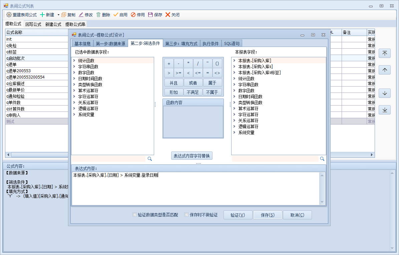Click the move-to-bottom arrow button
This screenshot has width=399, height=255.
pos(384,110)
